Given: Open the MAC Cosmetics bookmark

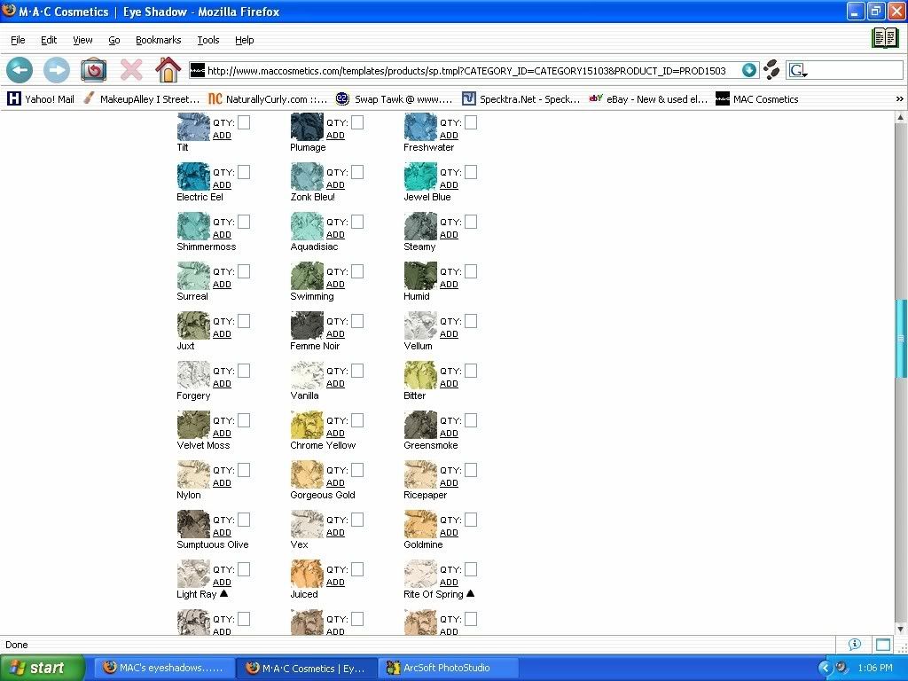Looking at the screenshot, I should [x=757, y=99].
